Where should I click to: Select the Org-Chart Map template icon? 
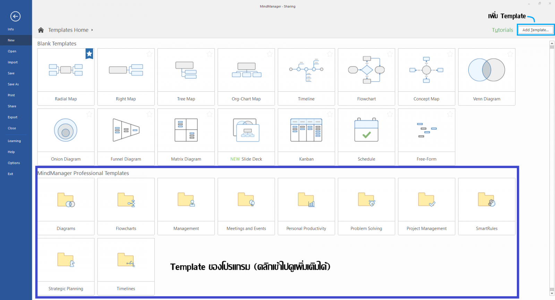click(247, 70)
